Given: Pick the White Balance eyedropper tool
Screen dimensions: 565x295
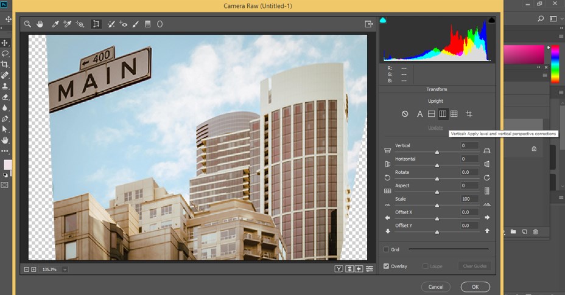Looking at the screenshot, I should [x=55, y=24].
